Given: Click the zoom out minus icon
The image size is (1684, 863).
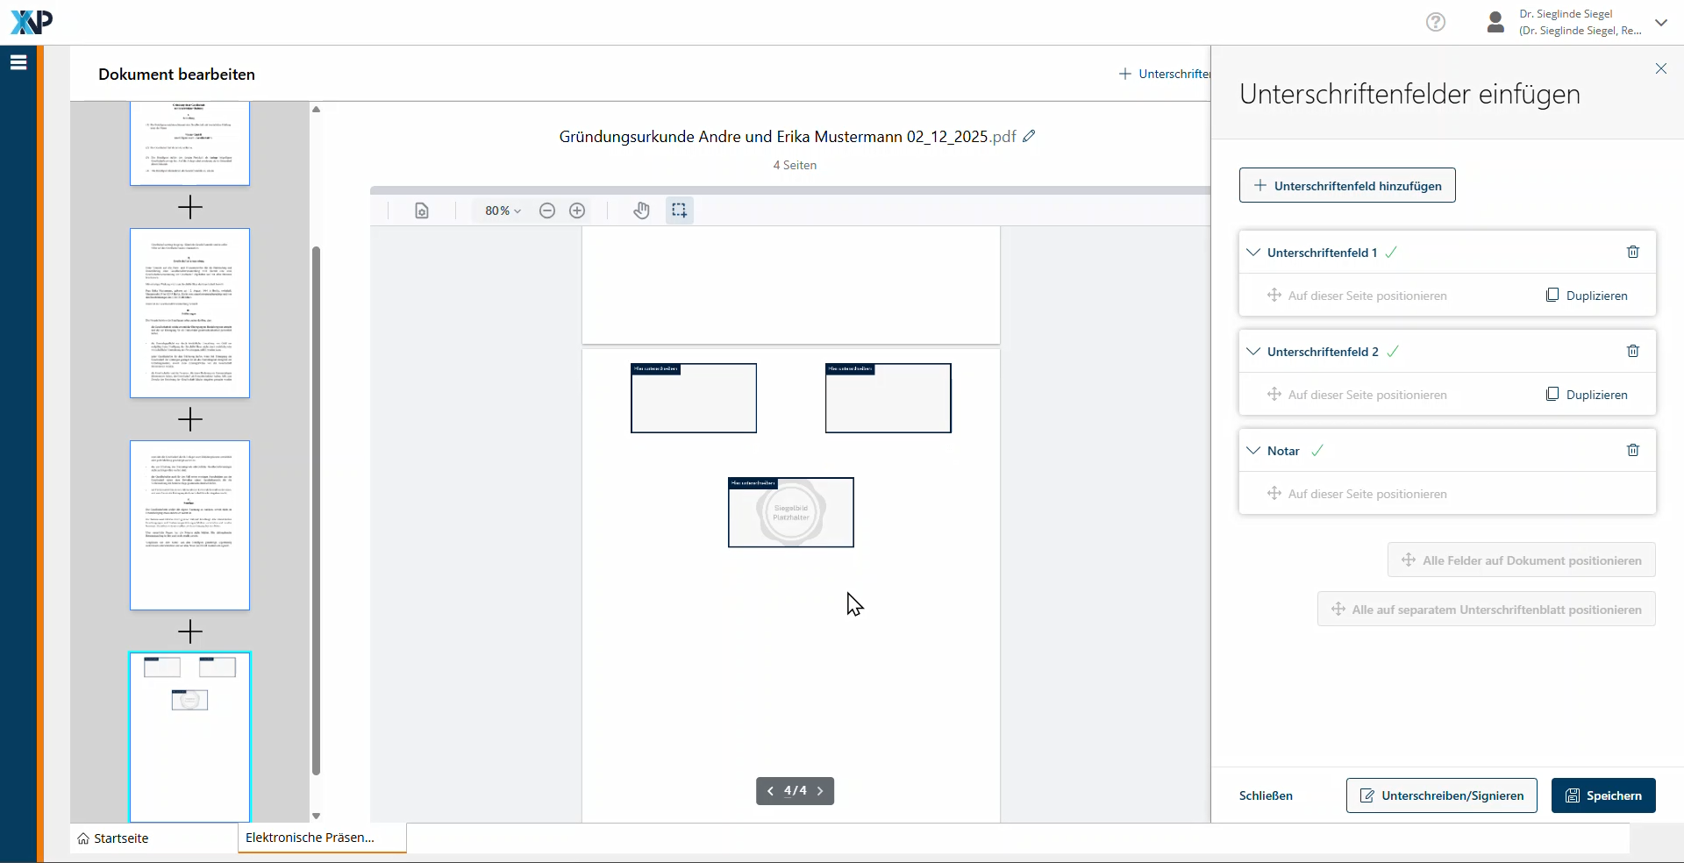Looking at the screenshot, I should point(547,210).
